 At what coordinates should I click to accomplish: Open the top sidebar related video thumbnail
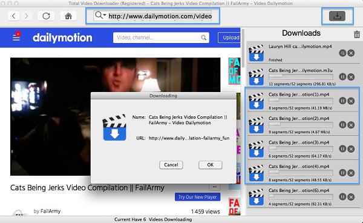click(234, 71)
